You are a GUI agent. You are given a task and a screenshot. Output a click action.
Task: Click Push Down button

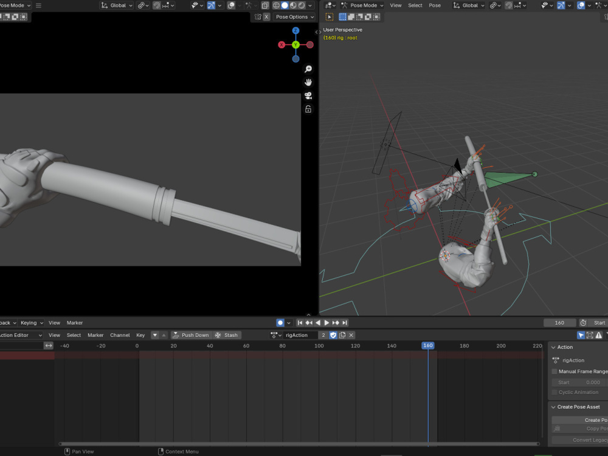click(x=191, y=335)
